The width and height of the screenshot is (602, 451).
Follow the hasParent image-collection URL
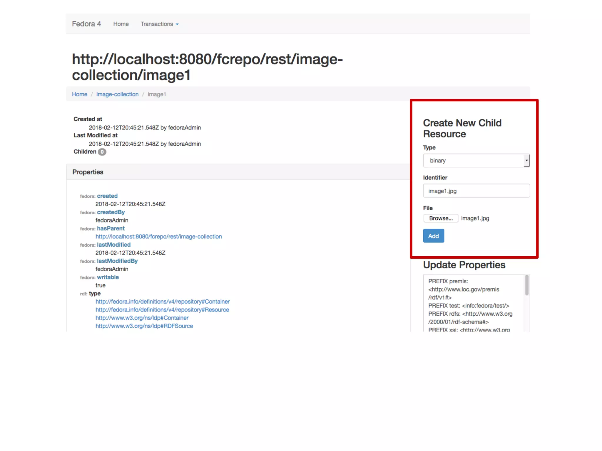[x=158, y=236]
